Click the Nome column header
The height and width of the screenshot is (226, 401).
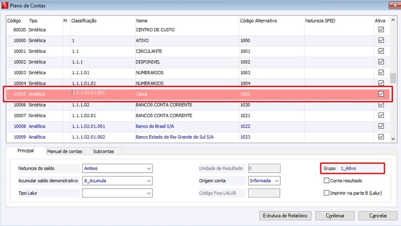141,20
